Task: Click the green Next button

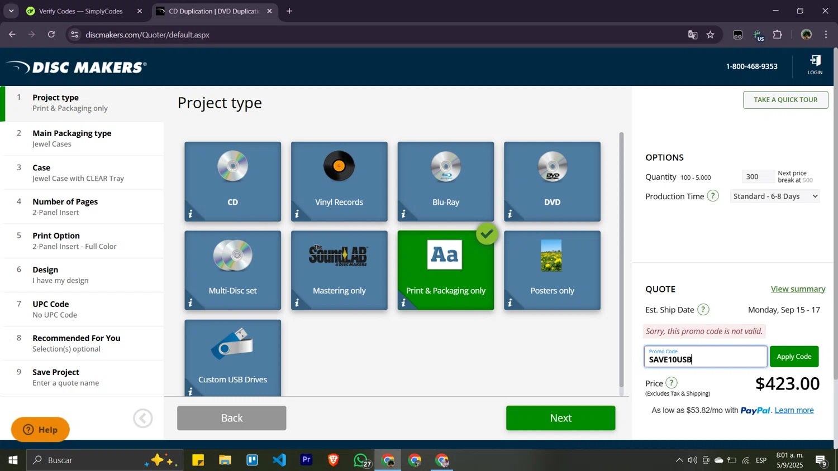Action: (560, 418)
